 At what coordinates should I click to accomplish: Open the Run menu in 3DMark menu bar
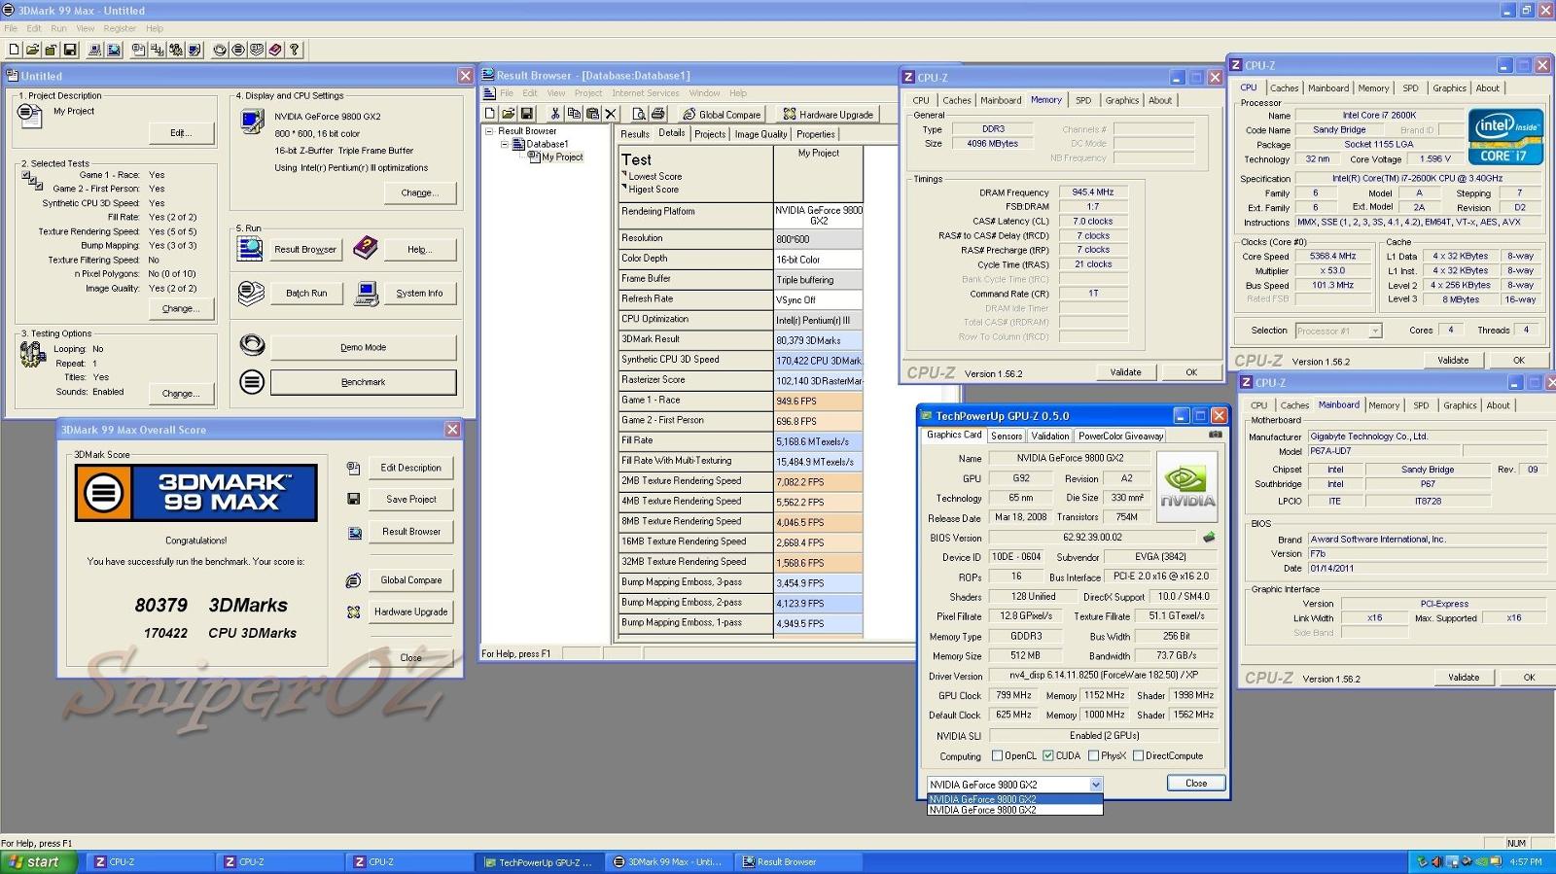(x=58, y=28)
